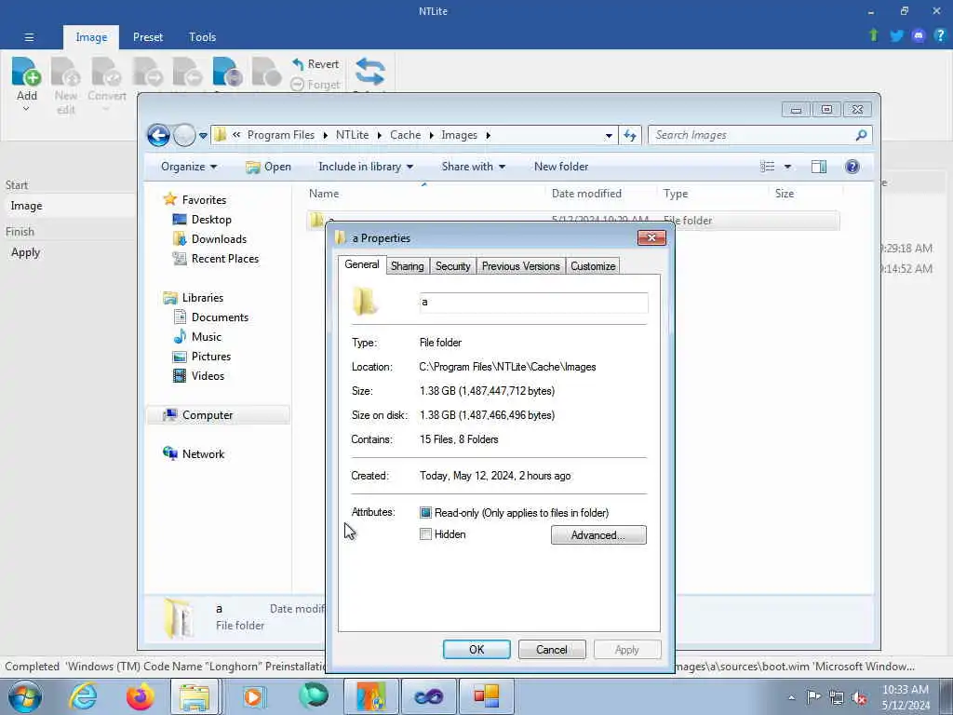Select the Tools tab in NTLite

coord(202,37)
